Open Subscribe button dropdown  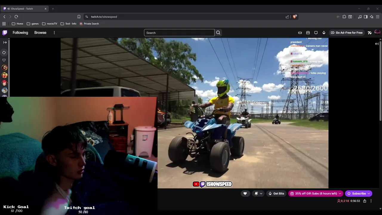(x=358, y=193)
